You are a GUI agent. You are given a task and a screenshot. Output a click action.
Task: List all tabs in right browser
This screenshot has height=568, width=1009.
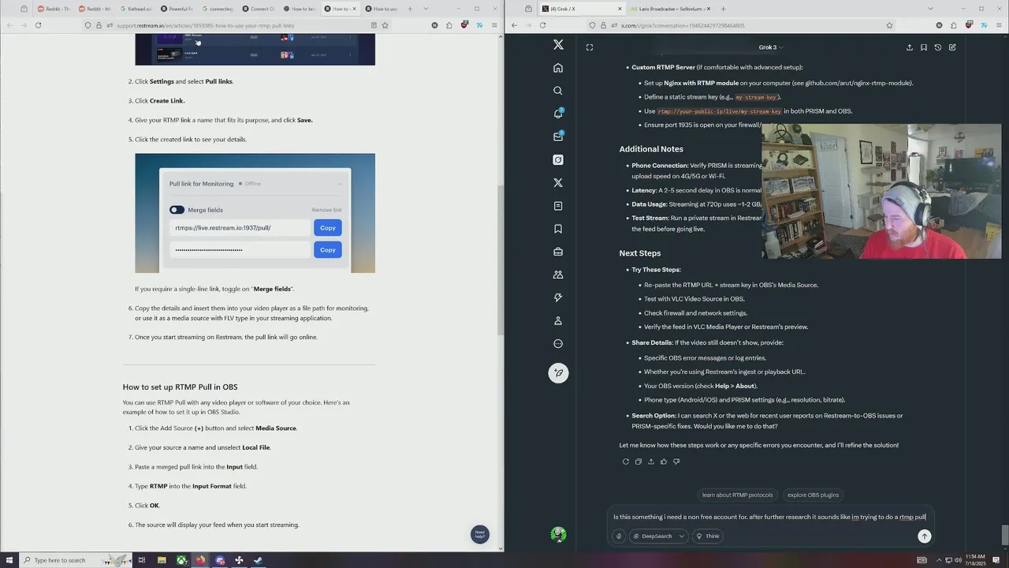pos(930,9)
